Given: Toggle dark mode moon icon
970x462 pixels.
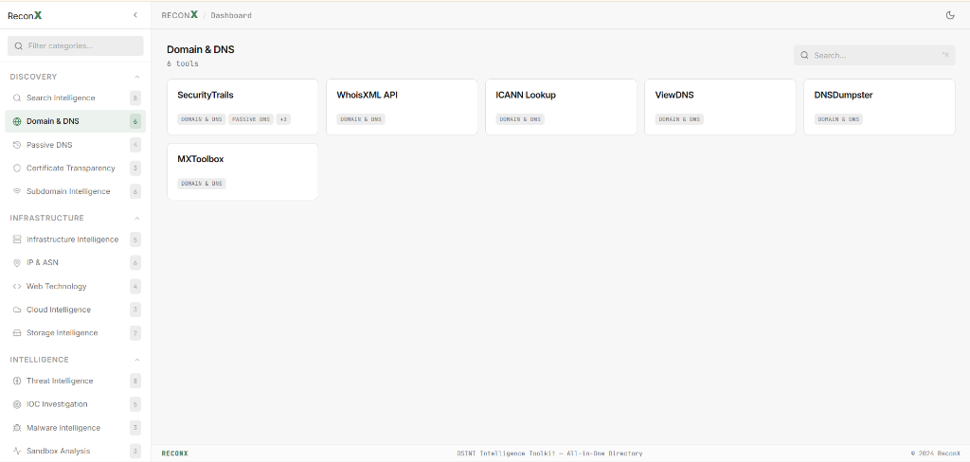Looking at the screenshot, I should tap(950, 15).
